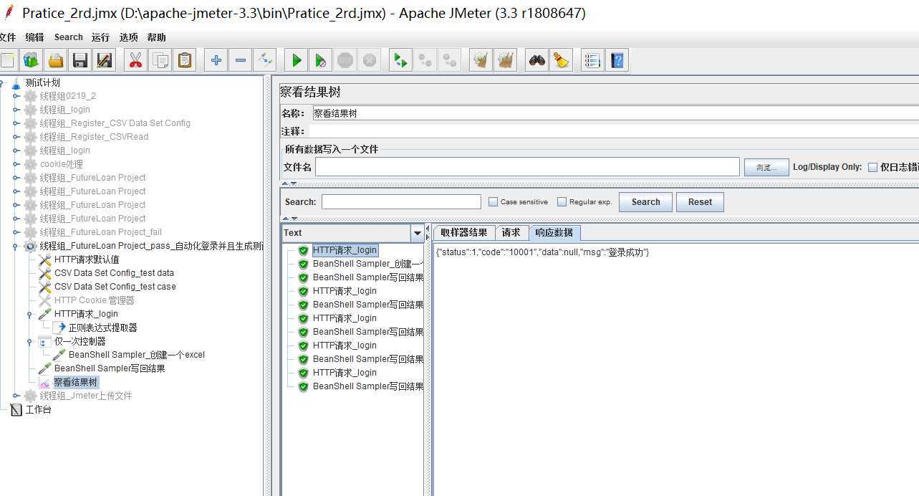Click the Remote start all icon
This screenshot has width=919, height=496.
click(x=400, y=60)
